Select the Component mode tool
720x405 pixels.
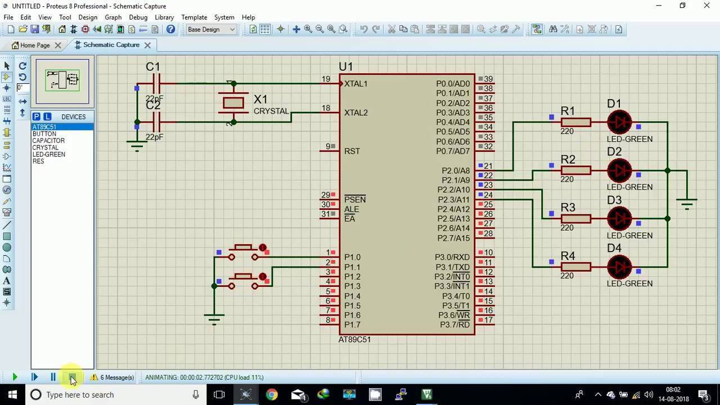pos(7,77)
